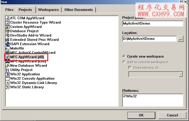
Task: Switch to the Files tab
Action: [9, 10]
